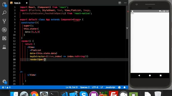Click data:[1,2,3] on line 9
Image resolution: width=172 pixels, height=96 pixels.
(x=32, y=32)
